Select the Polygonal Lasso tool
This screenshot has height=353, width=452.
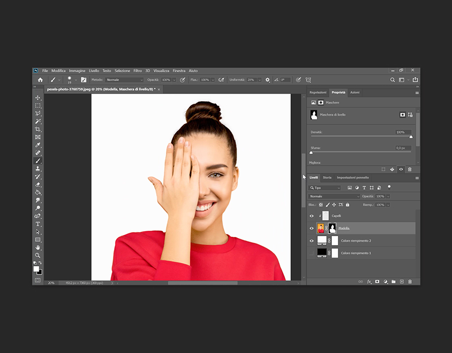click(x=38, y=113)
